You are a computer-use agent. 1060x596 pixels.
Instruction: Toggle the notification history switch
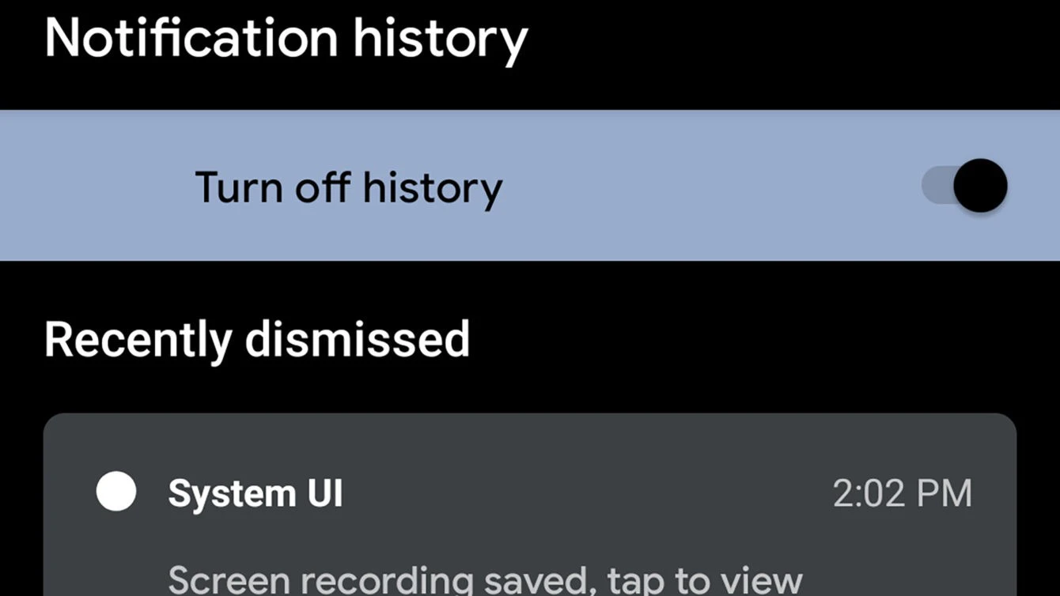coord(964,187)
